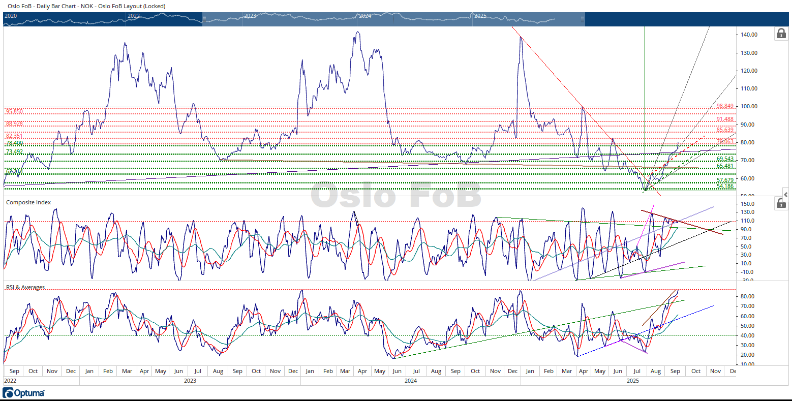This screenshot has width=792, height=401.
Task: Click the 150.0 value on Composite Index scale
Action: click(747, 204)
